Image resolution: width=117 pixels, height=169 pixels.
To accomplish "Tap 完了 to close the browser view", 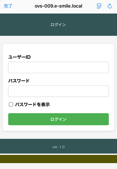I will [x=8, y=6].
